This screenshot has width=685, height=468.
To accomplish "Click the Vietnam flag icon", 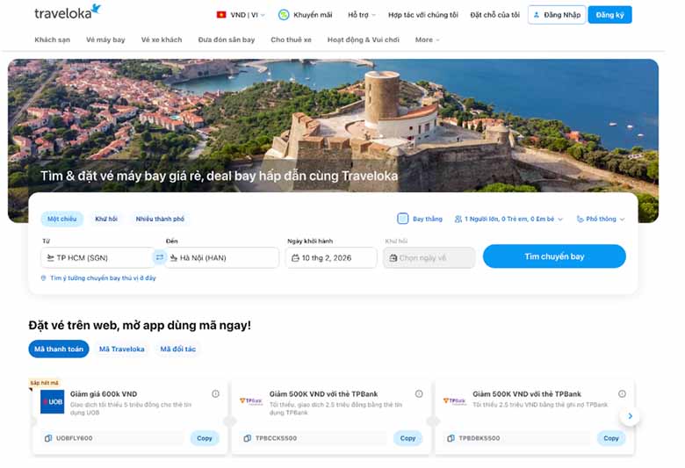I will point(221,15).
